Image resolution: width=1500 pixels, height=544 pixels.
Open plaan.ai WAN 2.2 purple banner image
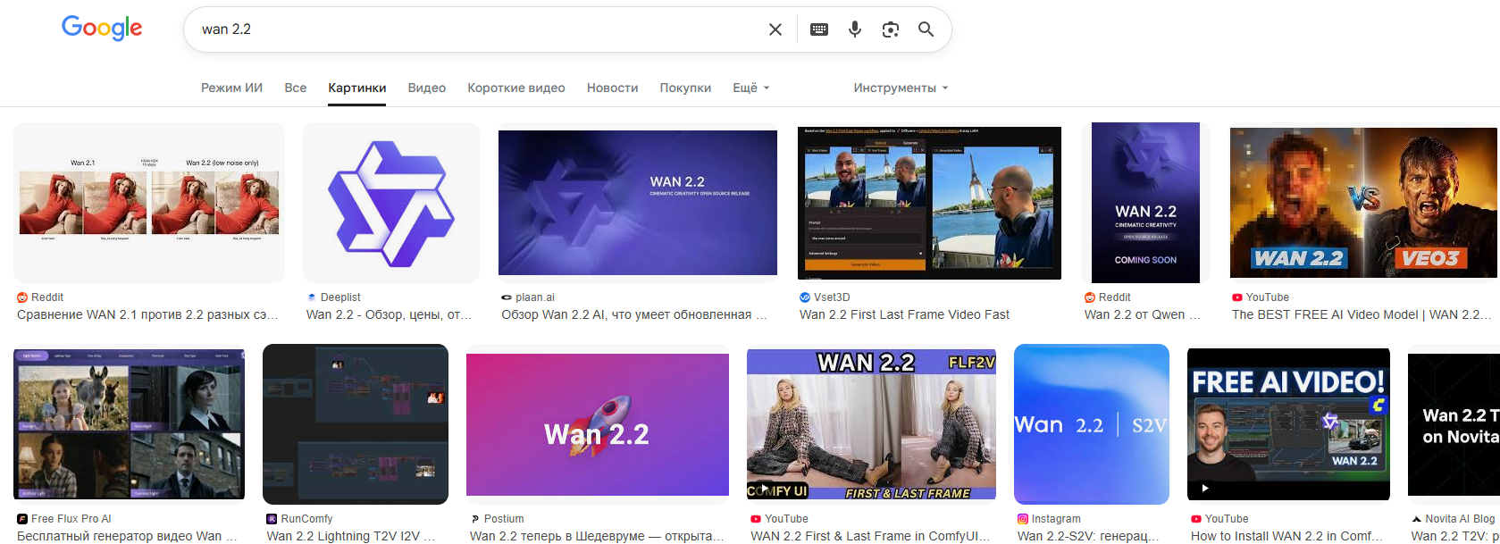click(638, 203)
